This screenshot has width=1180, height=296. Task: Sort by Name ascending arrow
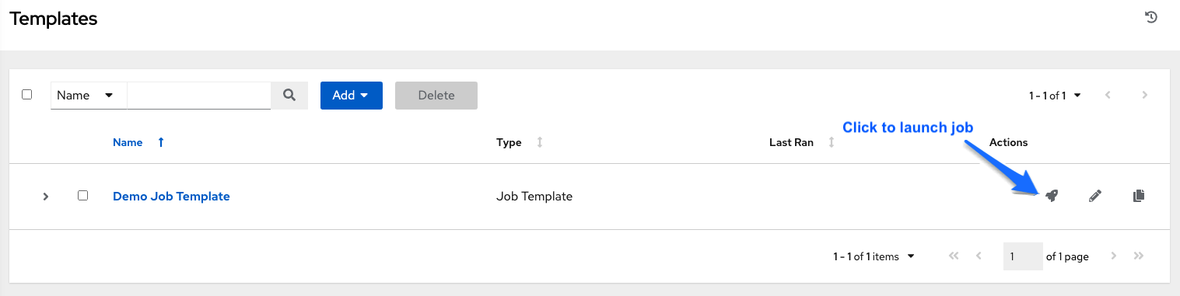pos(161,142)
